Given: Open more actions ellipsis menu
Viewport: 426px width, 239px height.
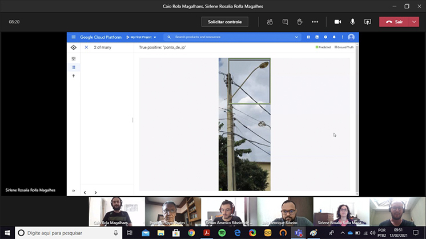Looking at the screenshot, I should [315, 22].
